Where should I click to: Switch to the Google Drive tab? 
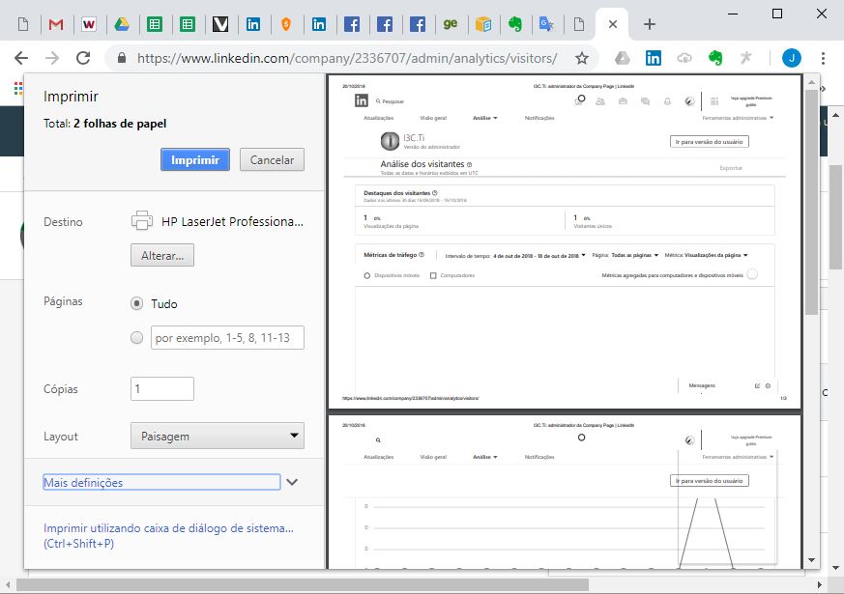point(122,24)
